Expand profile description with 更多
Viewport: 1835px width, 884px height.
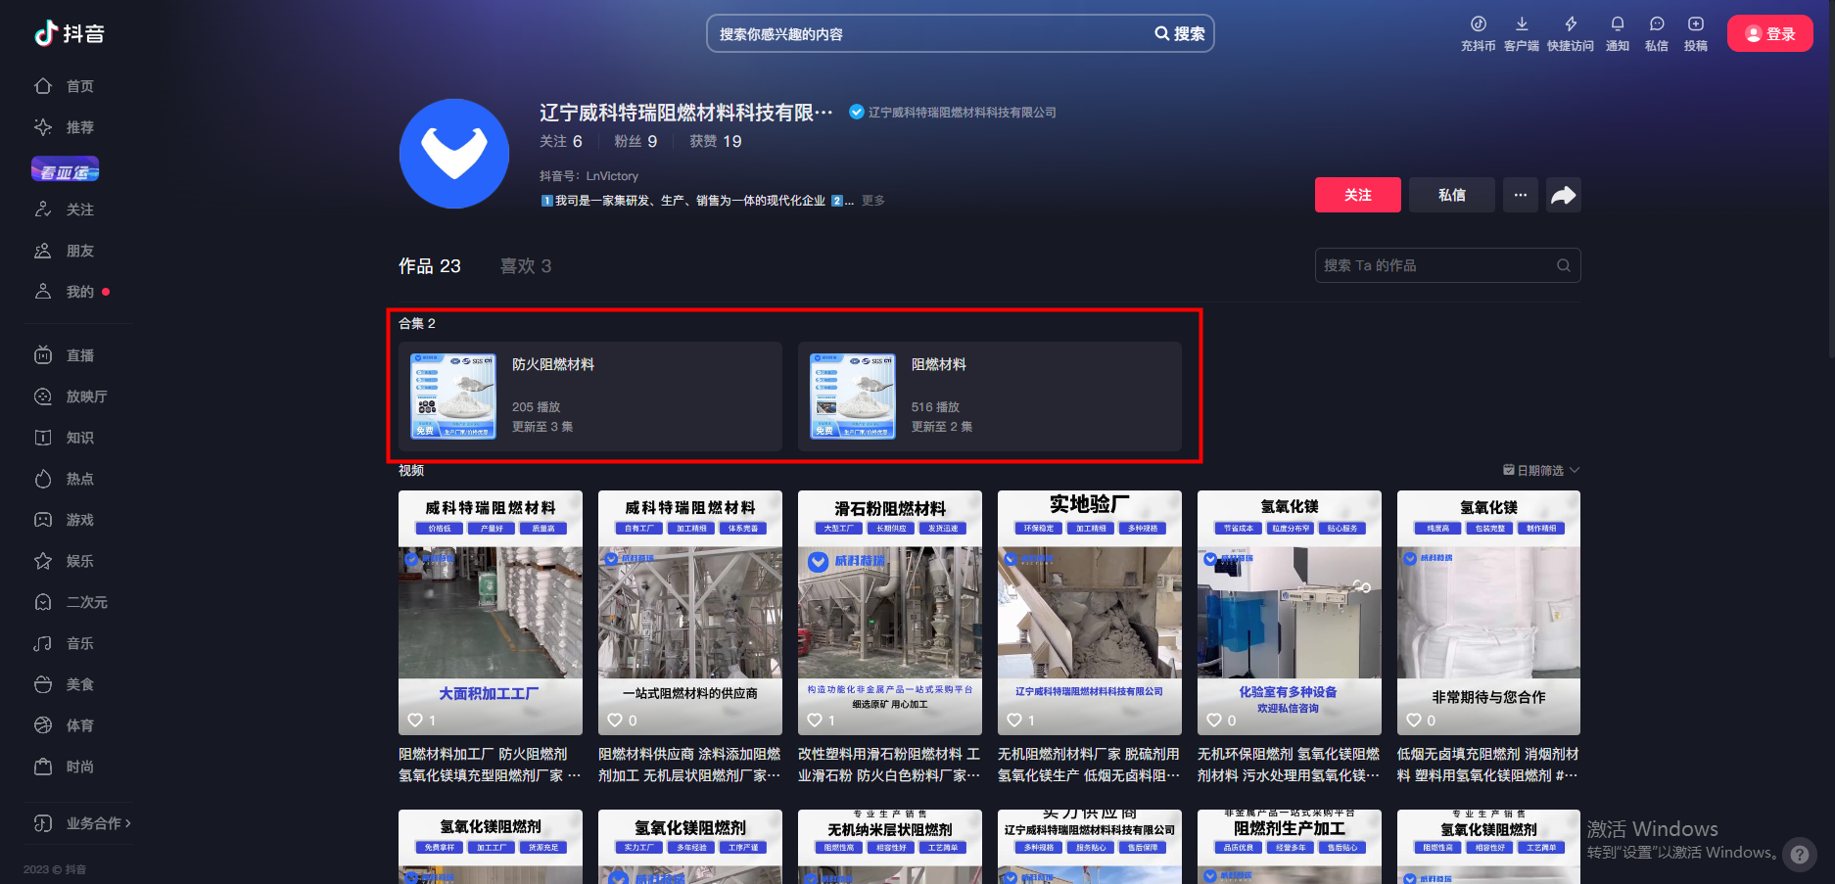click(872, 201)
